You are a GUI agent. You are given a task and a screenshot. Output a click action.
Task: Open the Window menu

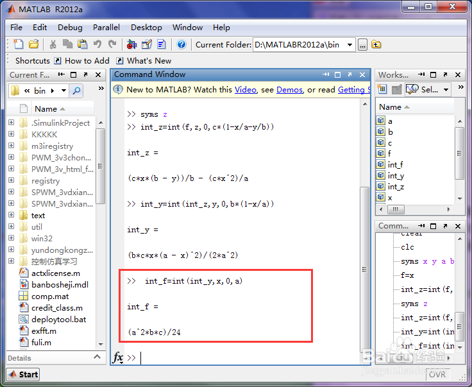pos(187,28)
